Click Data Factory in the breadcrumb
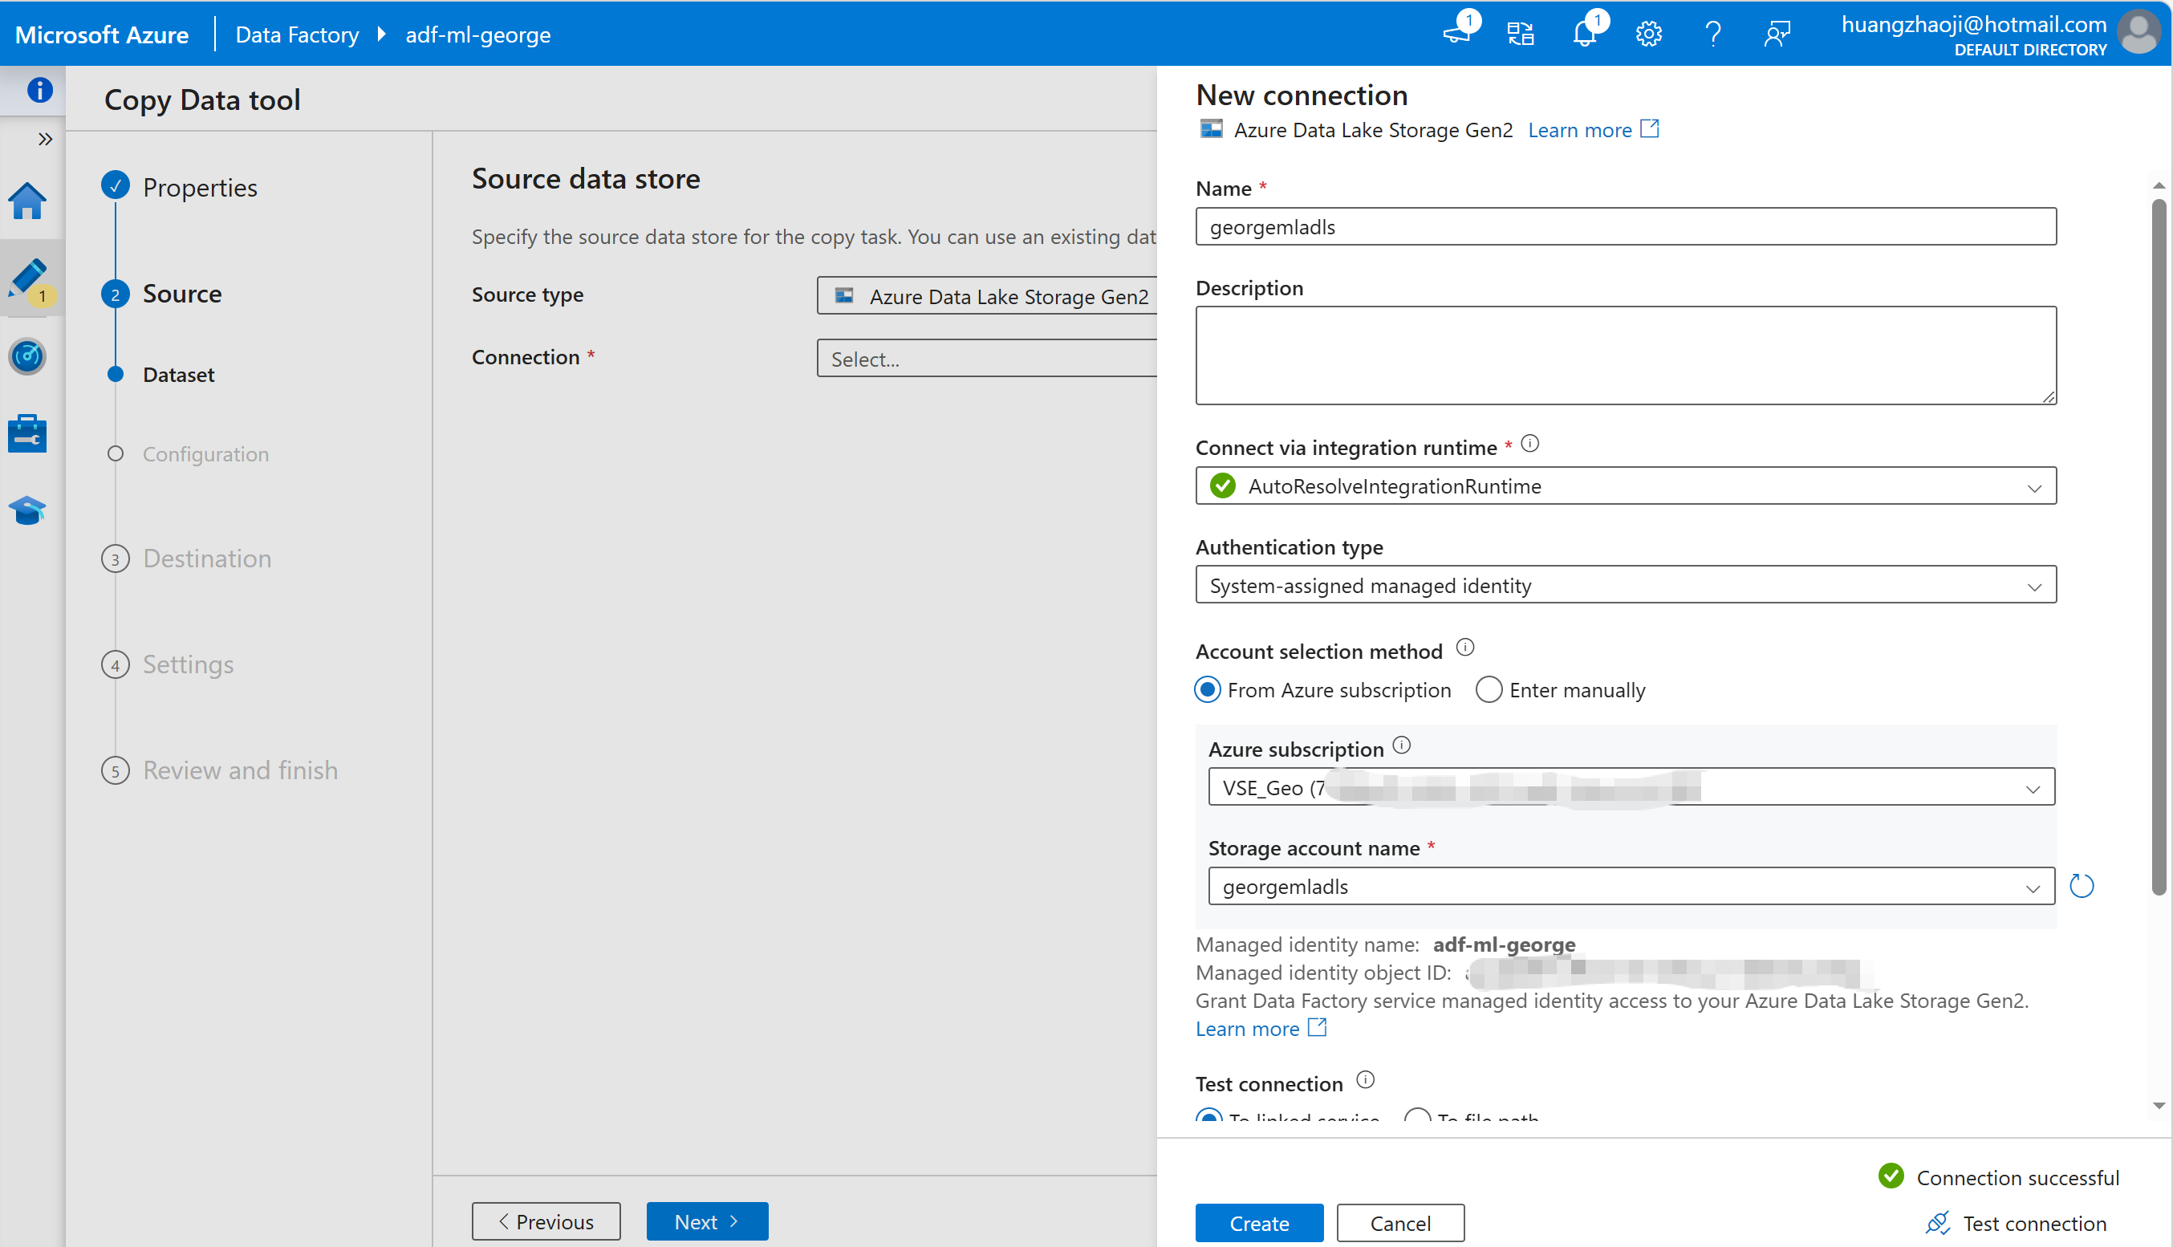The height and width of the screenshot is (1247, 2173). (297, 35)
